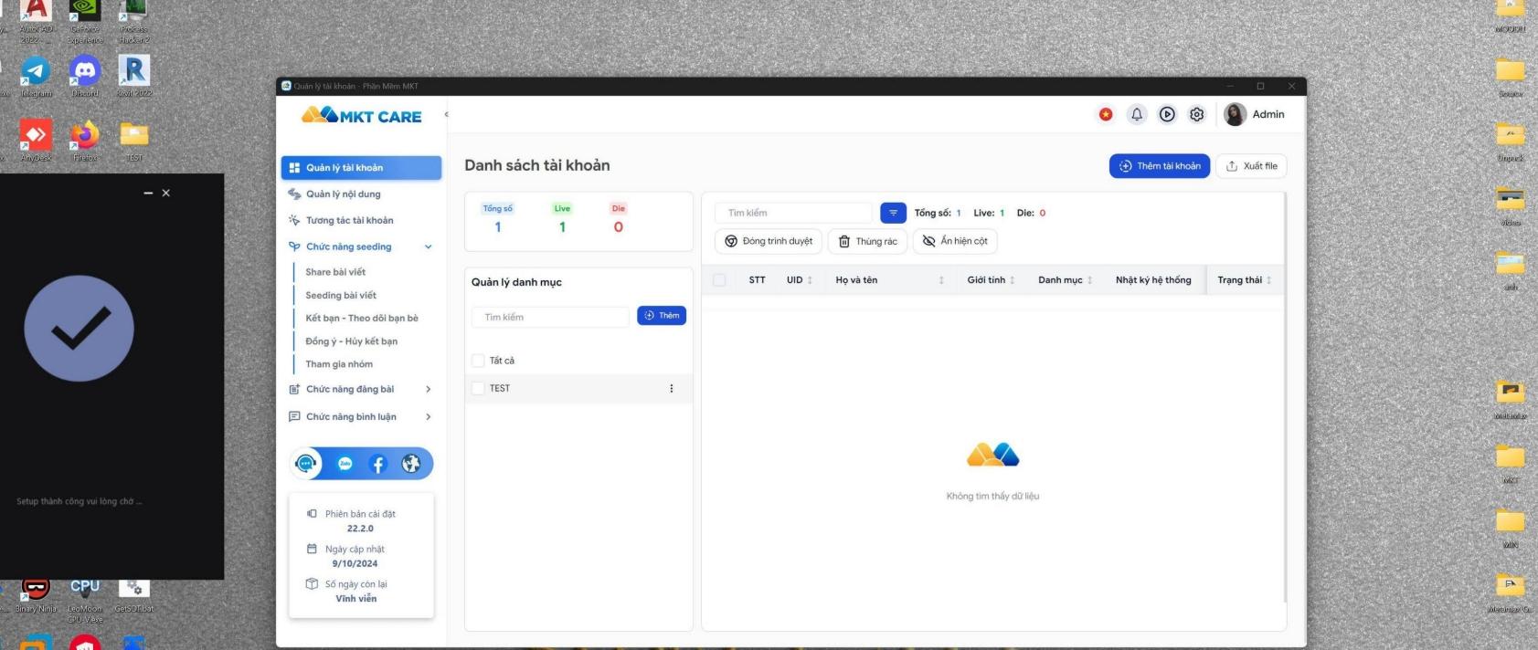Viewport: 1538px width, 650px height.
Task: Click the 'Thêm tài khoản' button
Action: click(x=1160, y=166)
